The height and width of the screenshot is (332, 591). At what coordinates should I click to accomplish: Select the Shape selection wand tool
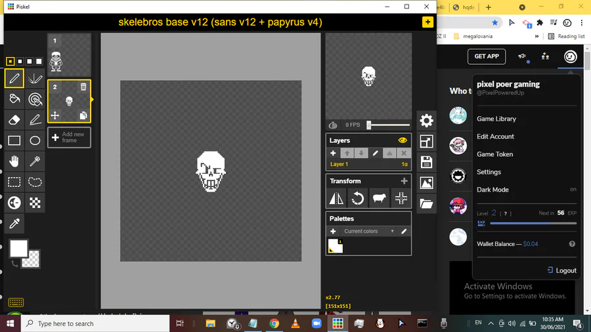(35, 161)
